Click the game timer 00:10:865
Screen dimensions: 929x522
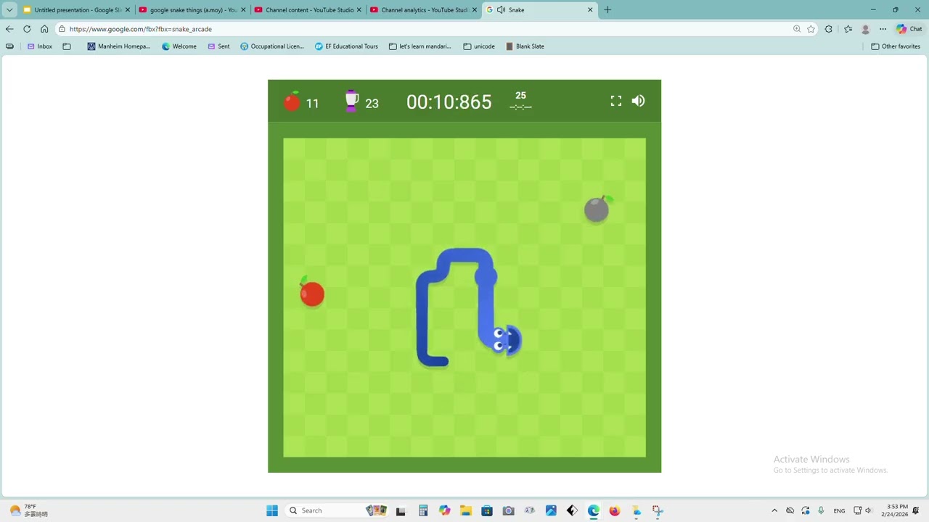(x=449, y=102)
